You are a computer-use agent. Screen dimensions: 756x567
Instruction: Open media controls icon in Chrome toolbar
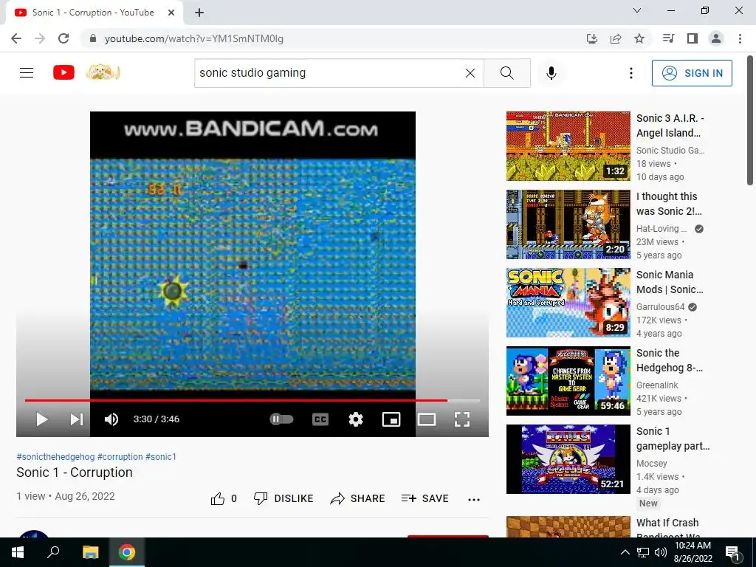point(668,38)
